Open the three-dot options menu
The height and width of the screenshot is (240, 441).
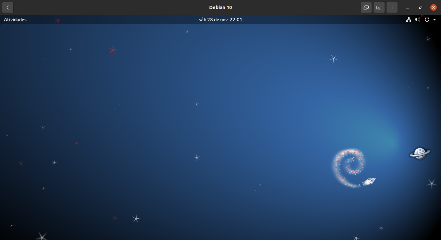(x=392, y=7)
